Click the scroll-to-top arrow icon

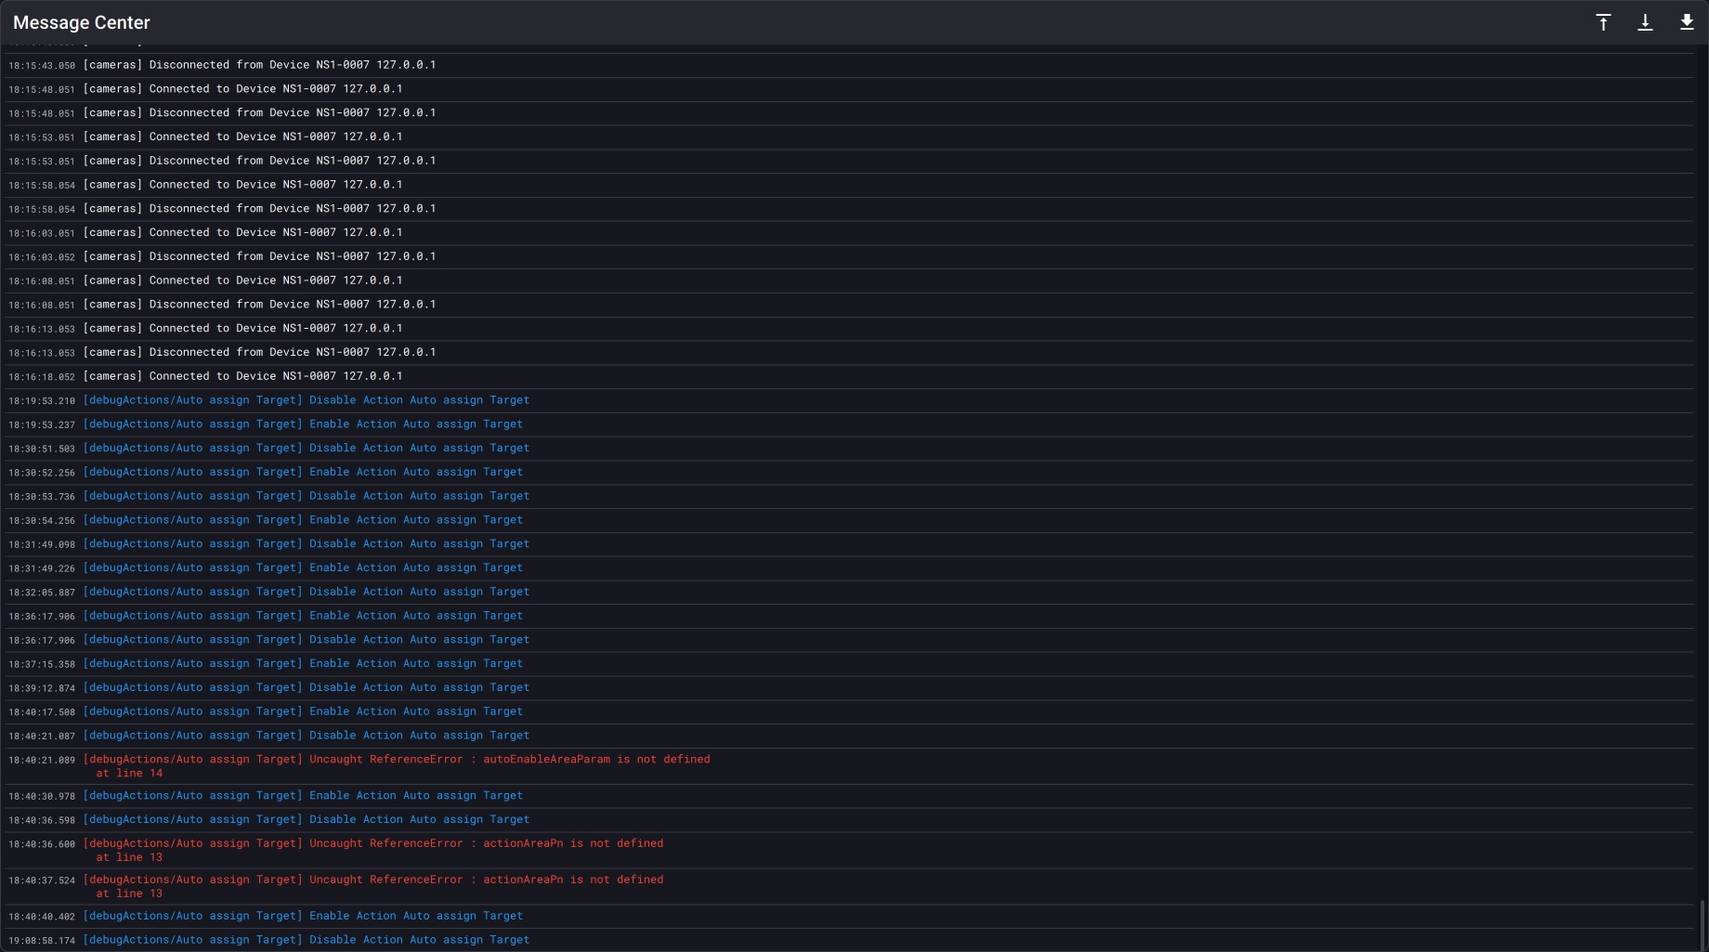(x=1603, y=22)
